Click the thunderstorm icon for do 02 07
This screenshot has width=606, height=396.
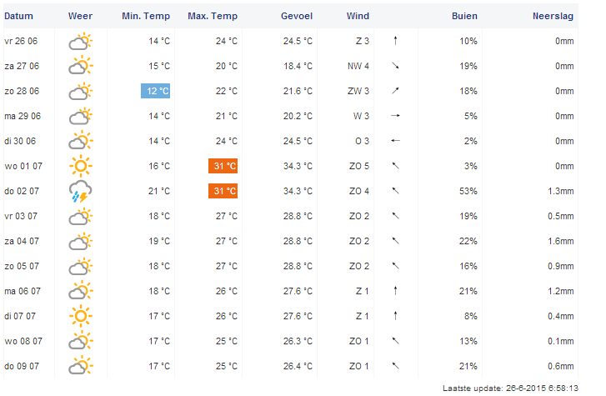click(80, 191)
